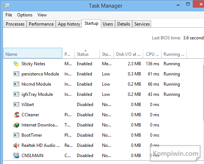Sort by the Sta... startup impact column

106,53
